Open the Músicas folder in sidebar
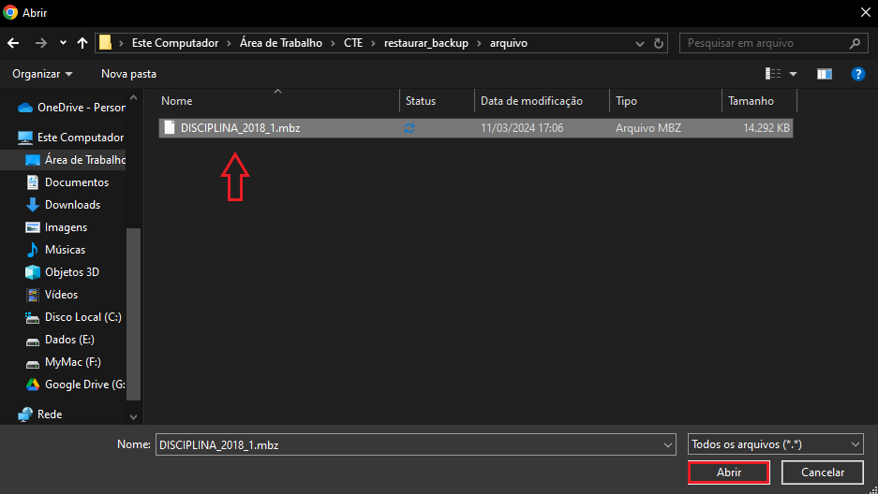Screen dimensions: 878x494 [65, 250]
